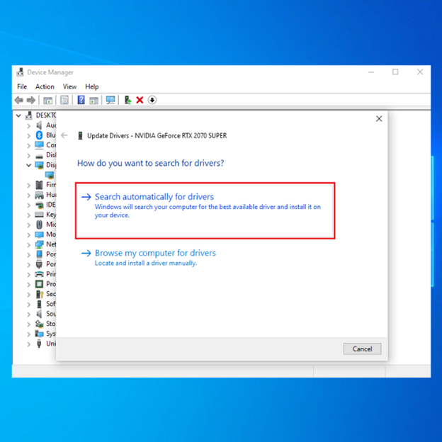442x442 pixels.
Task: Scan for hardware changes via monitor toolbar icon
Action: (x=110, y=100)
